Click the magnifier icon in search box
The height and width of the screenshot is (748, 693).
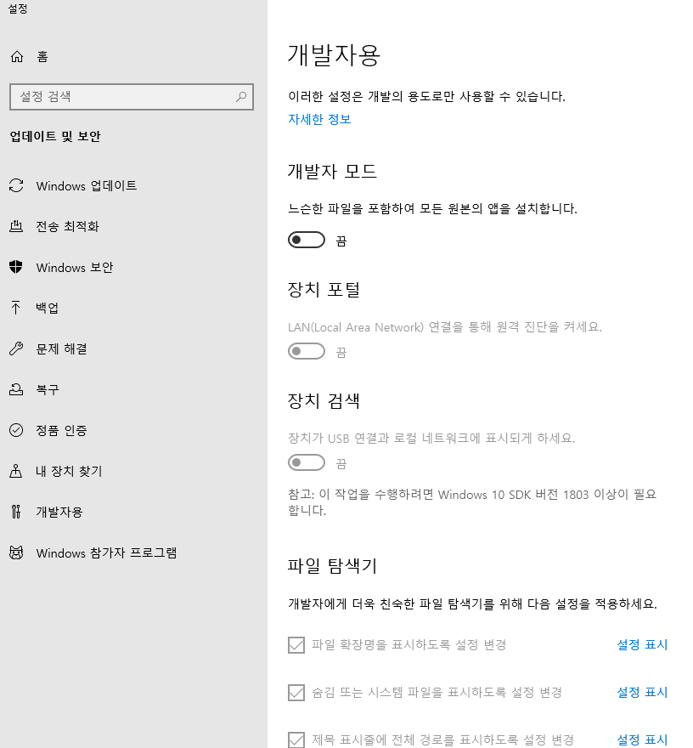[x=241, y=97]
